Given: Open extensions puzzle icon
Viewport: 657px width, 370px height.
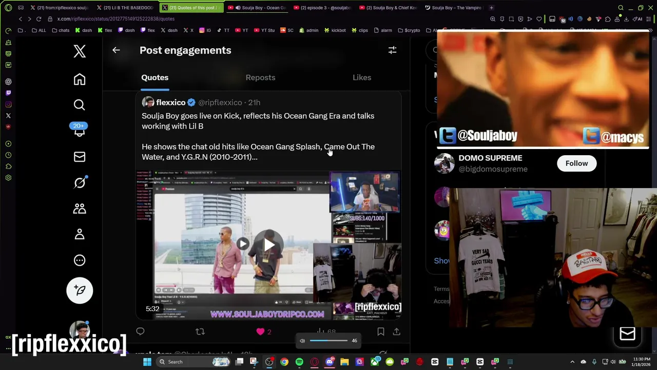Looking at the screenshot, I should pos(608,19).
